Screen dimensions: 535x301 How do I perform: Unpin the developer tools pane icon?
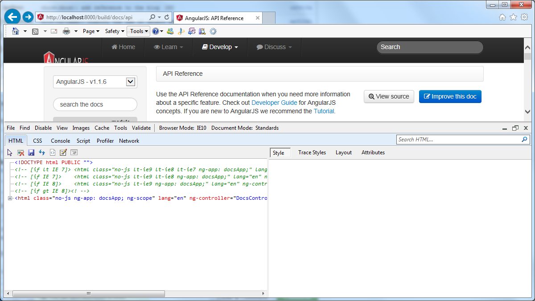click(515, 128)
